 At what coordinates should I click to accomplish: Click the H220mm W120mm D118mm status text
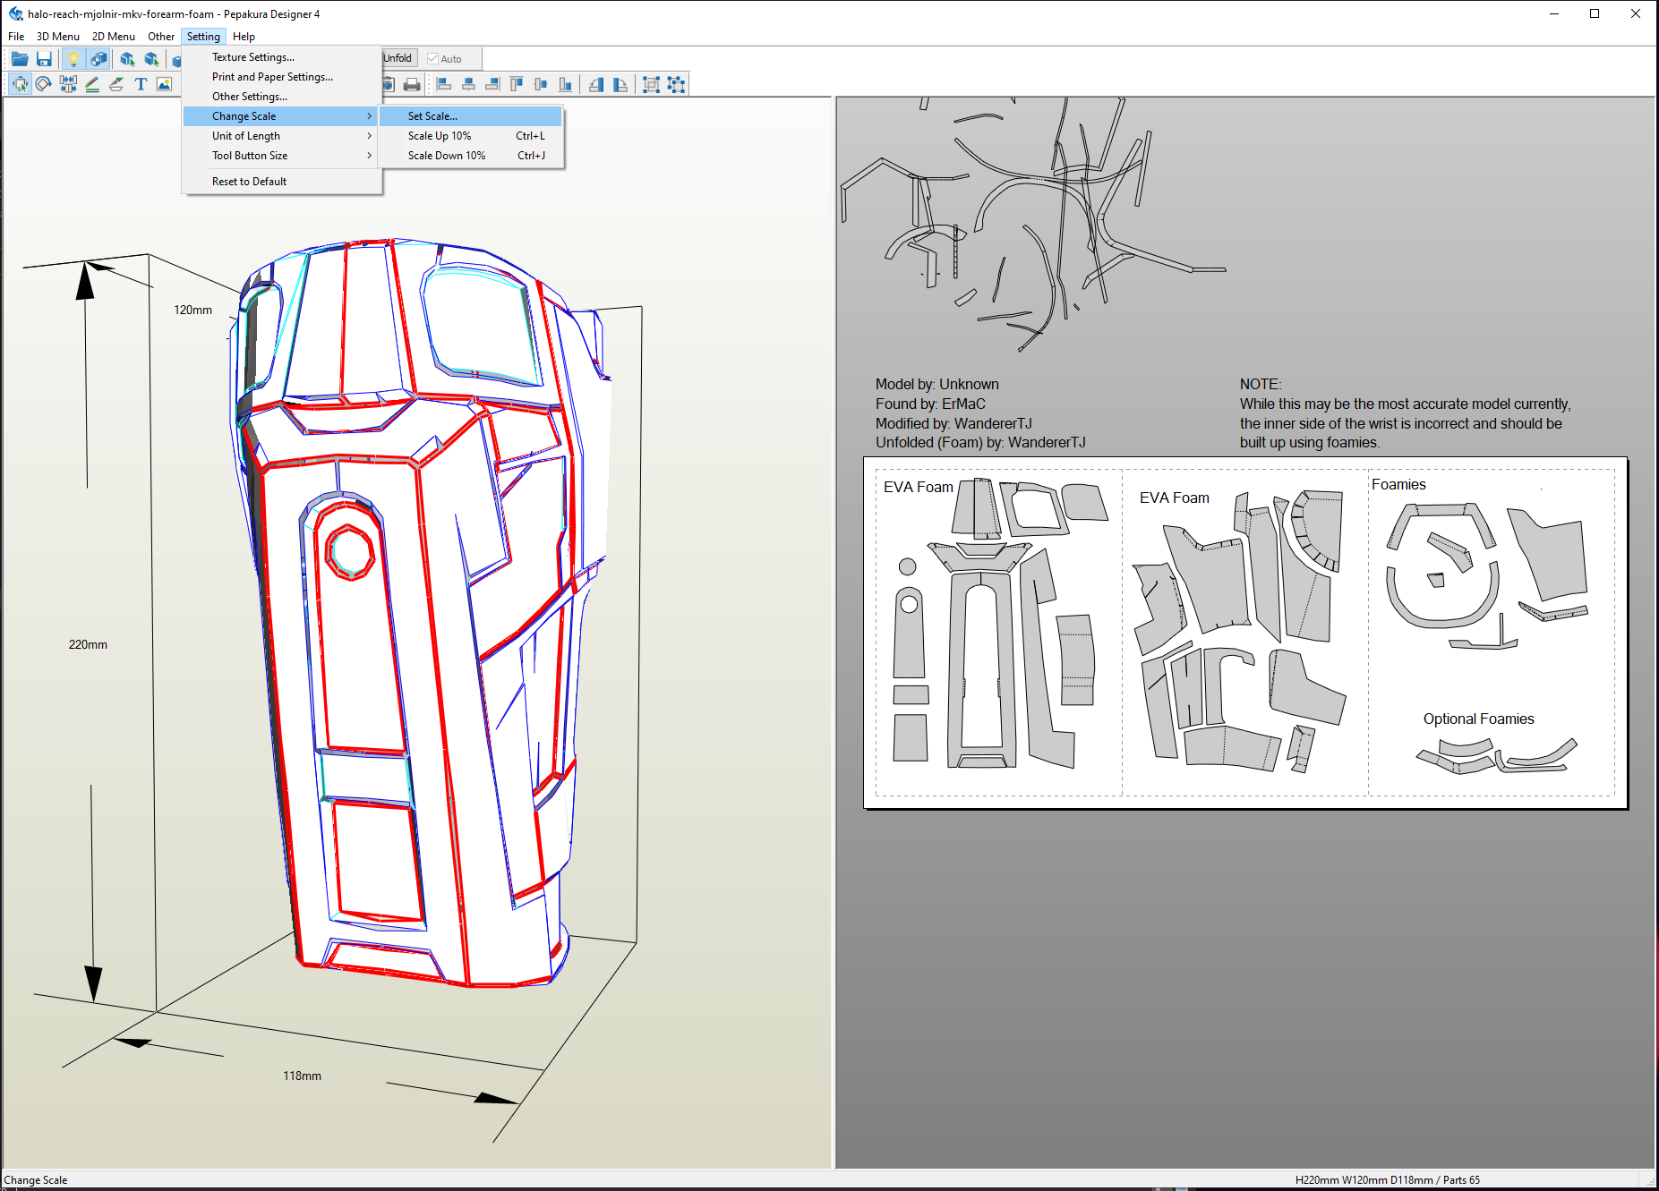(x=1387, y=1179)
